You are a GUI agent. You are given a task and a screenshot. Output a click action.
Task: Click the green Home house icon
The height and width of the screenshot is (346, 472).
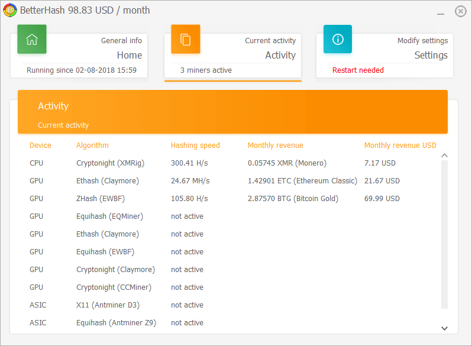point(32,39)
